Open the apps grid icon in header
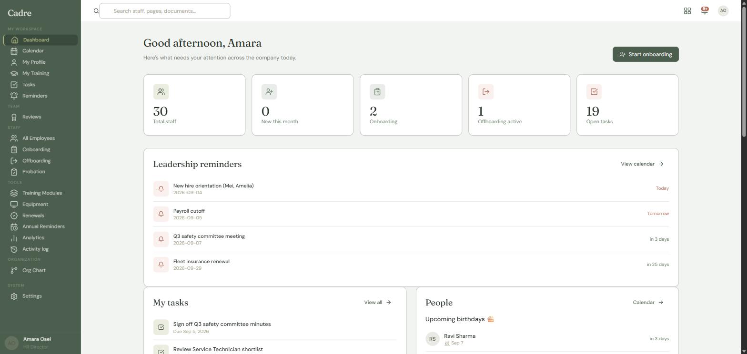The height and width of the screenshot is (354, 747). pyautogui.click(x=687, y=11)
